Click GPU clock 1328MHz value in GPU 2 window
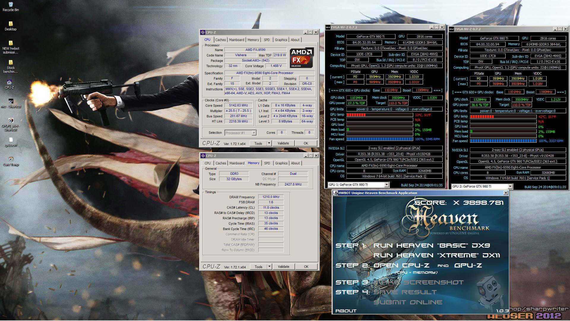Screen dimensions: 570x321 click(480, 100)
